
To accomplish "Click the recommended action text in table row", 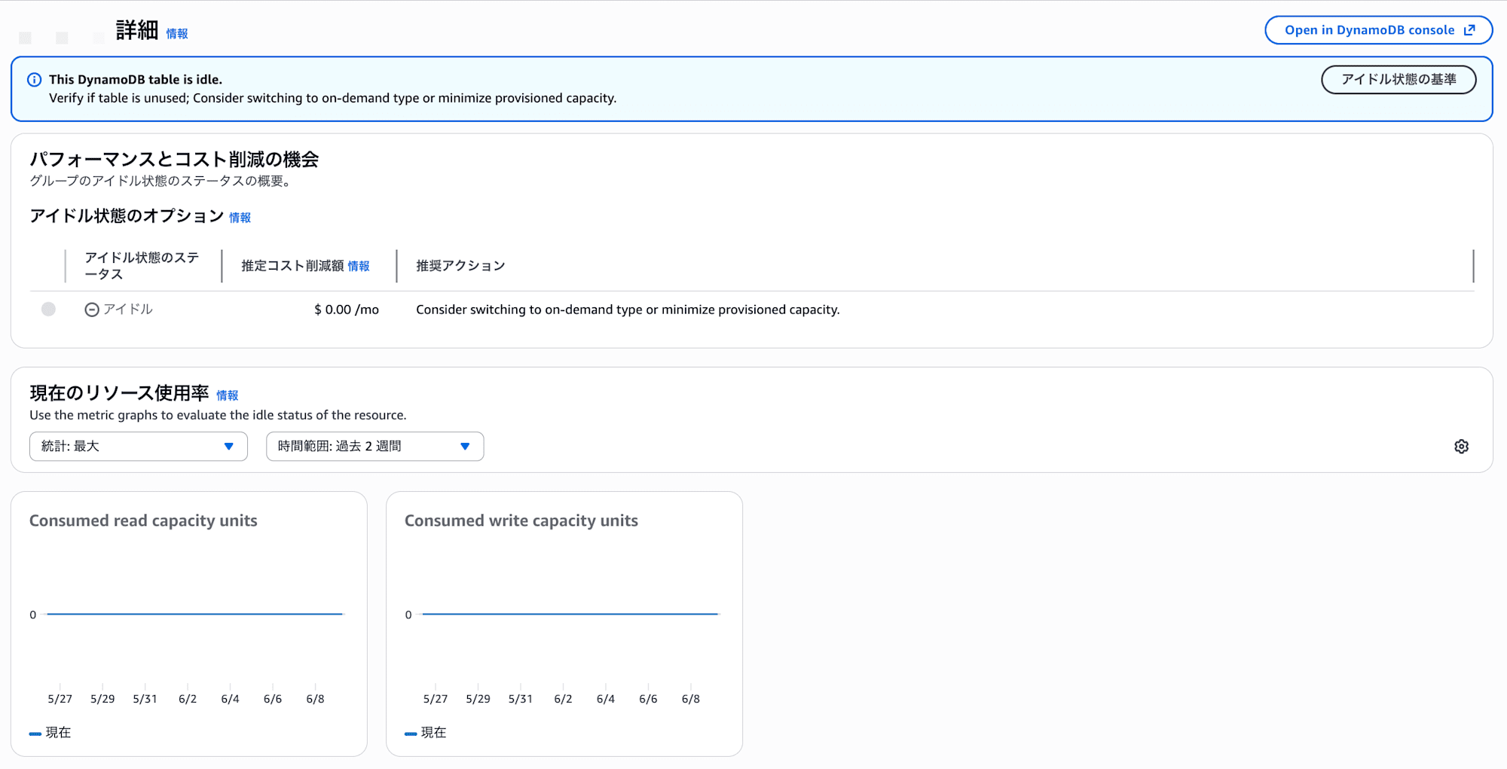I will pyautogui.click(x=628, y=310).
